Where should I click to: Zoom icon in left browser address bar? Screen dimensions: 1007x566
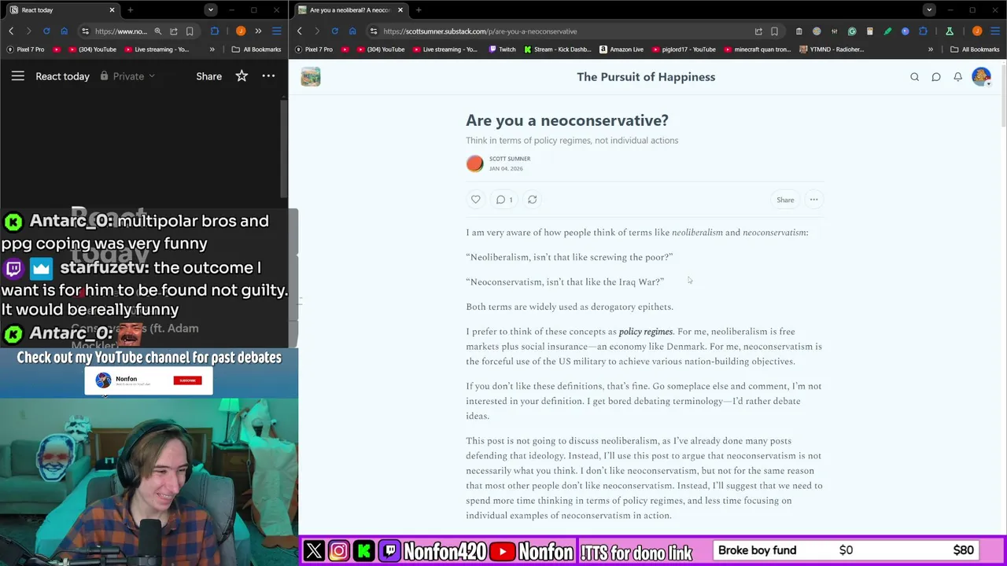click(157, 31)
